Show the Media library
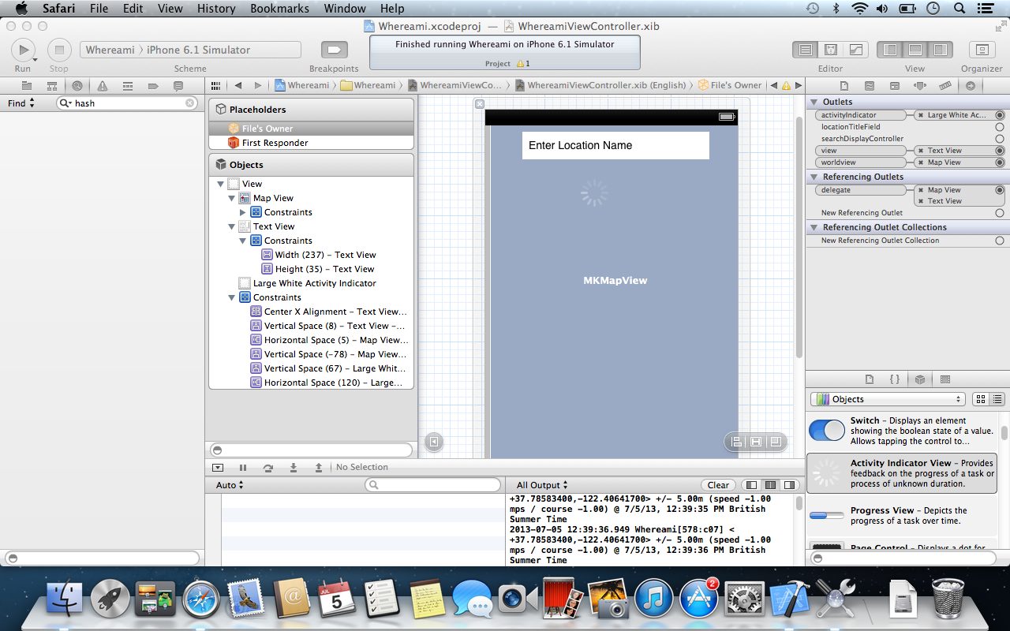Image resolution: width=1010 pixels, height=631 pixels. 945,379
